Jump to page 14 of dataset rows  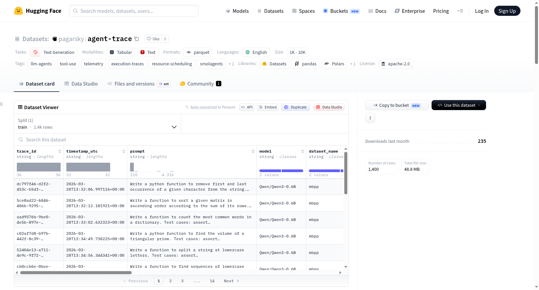click(212, 281)
